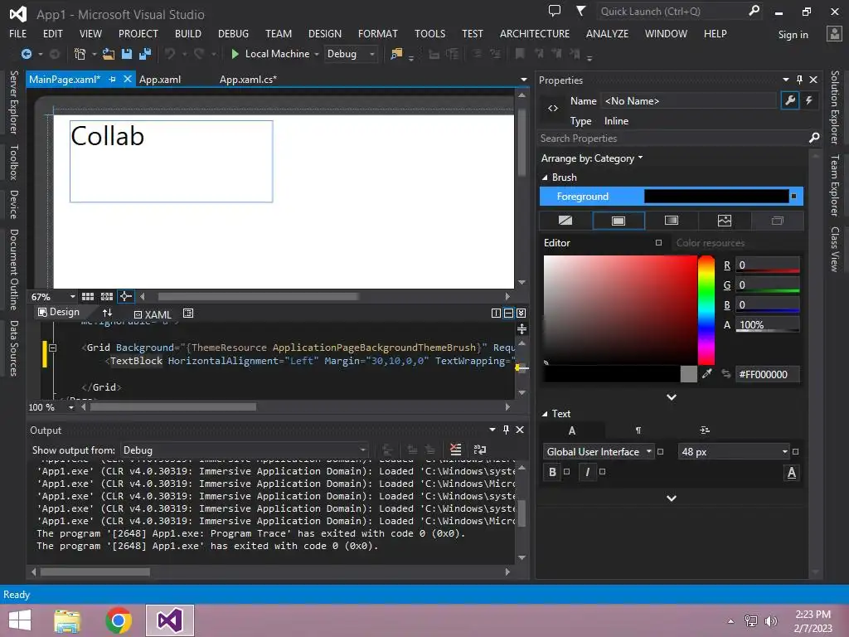Expand advanced Brush properties chevron
The height and width of the screenshot is (637, 849).
672,397
